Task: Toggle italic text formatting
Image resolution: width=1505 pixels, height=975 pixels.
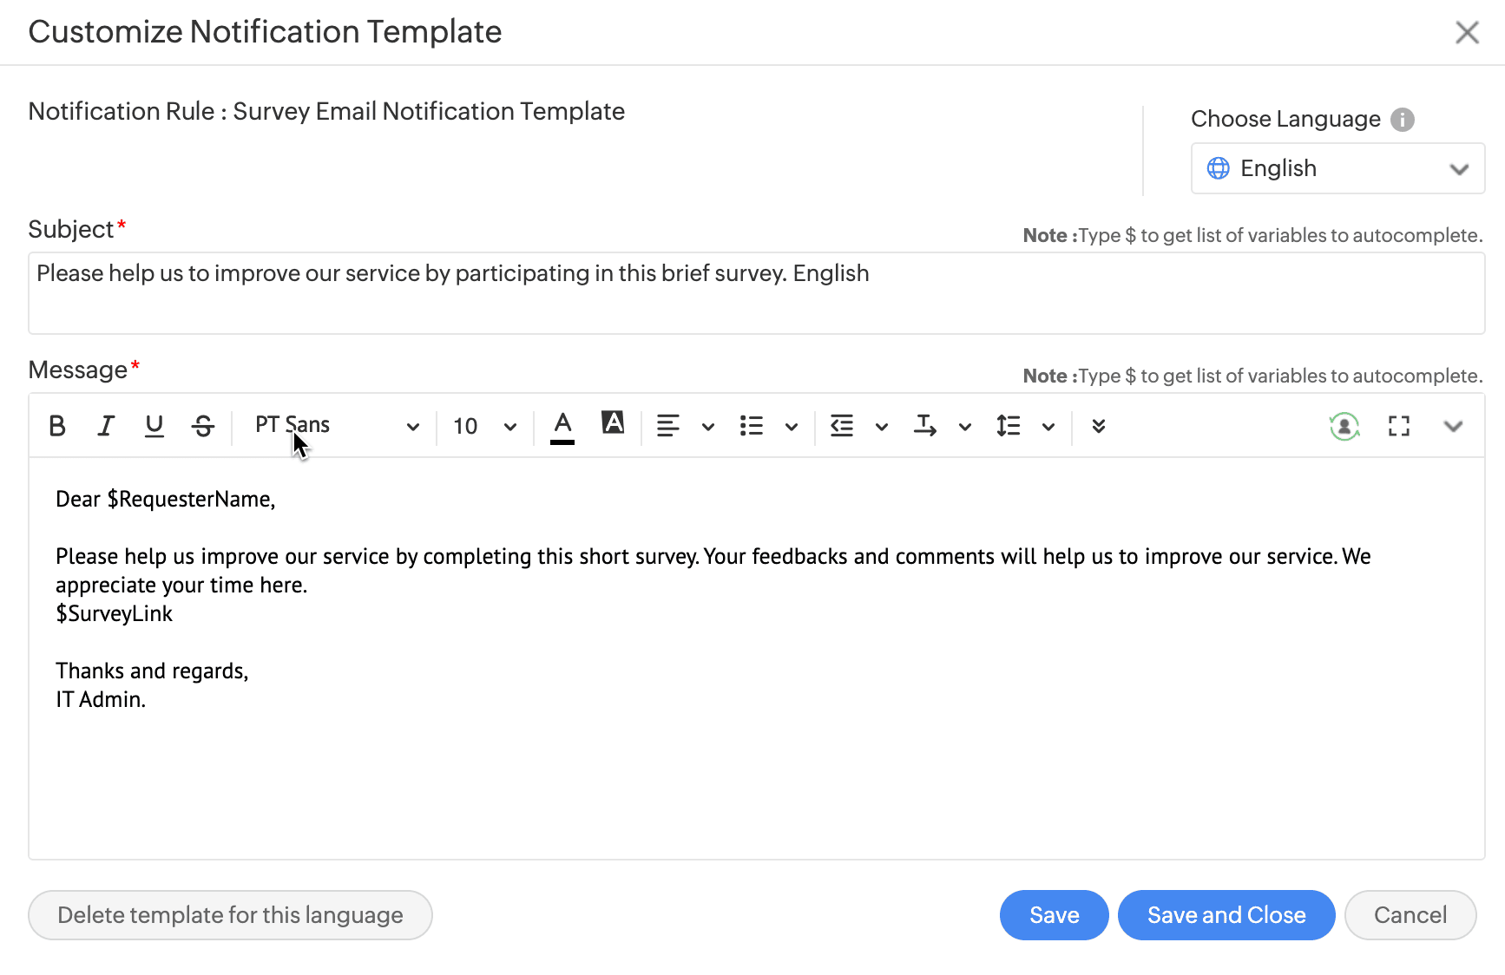Action: [106, 426]
